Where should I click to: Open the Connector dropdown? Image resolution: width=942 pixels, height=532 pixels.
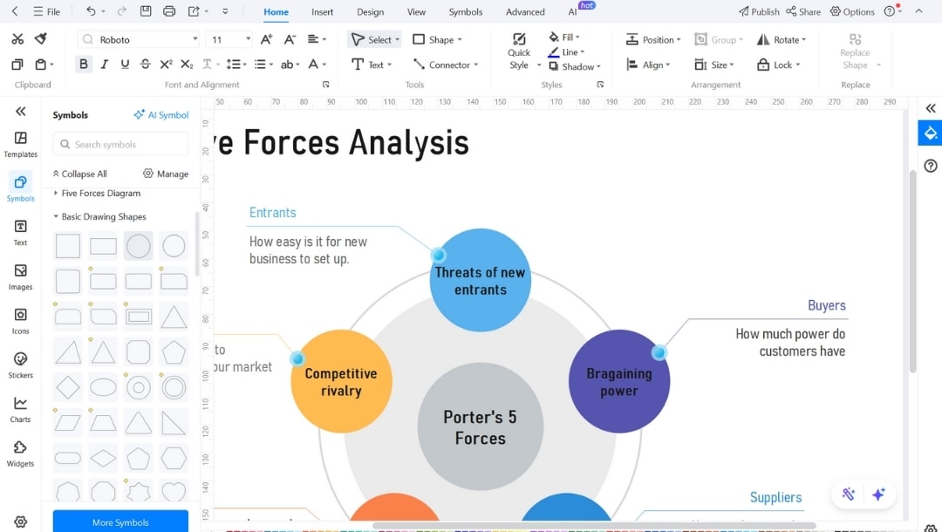click(445, 65)
